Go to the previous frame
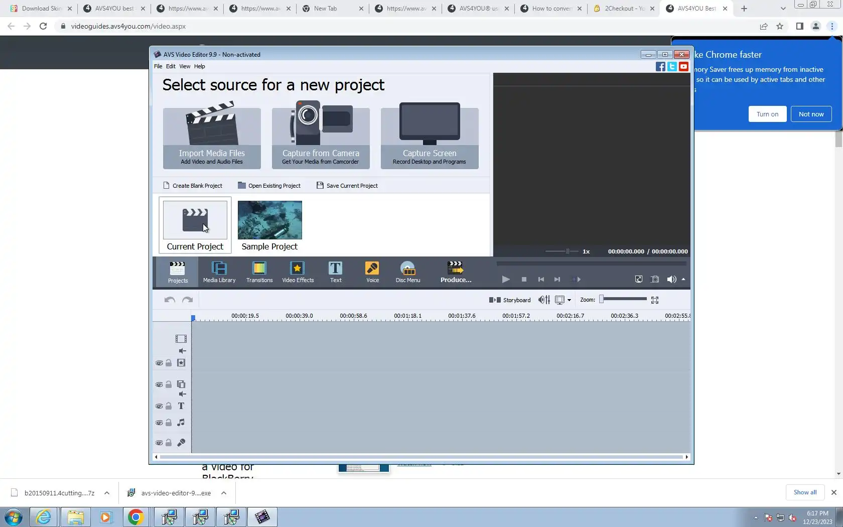The image size is (843, 527). coord(541,279)
